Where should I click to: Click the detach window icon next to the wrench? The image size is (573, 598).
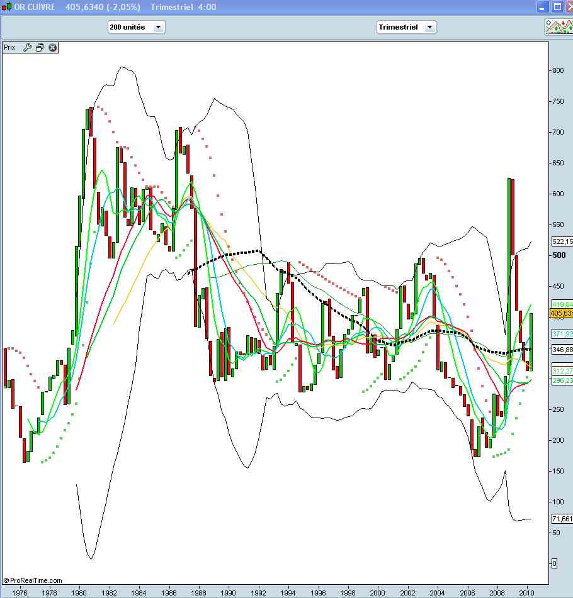tap(40, 47)
